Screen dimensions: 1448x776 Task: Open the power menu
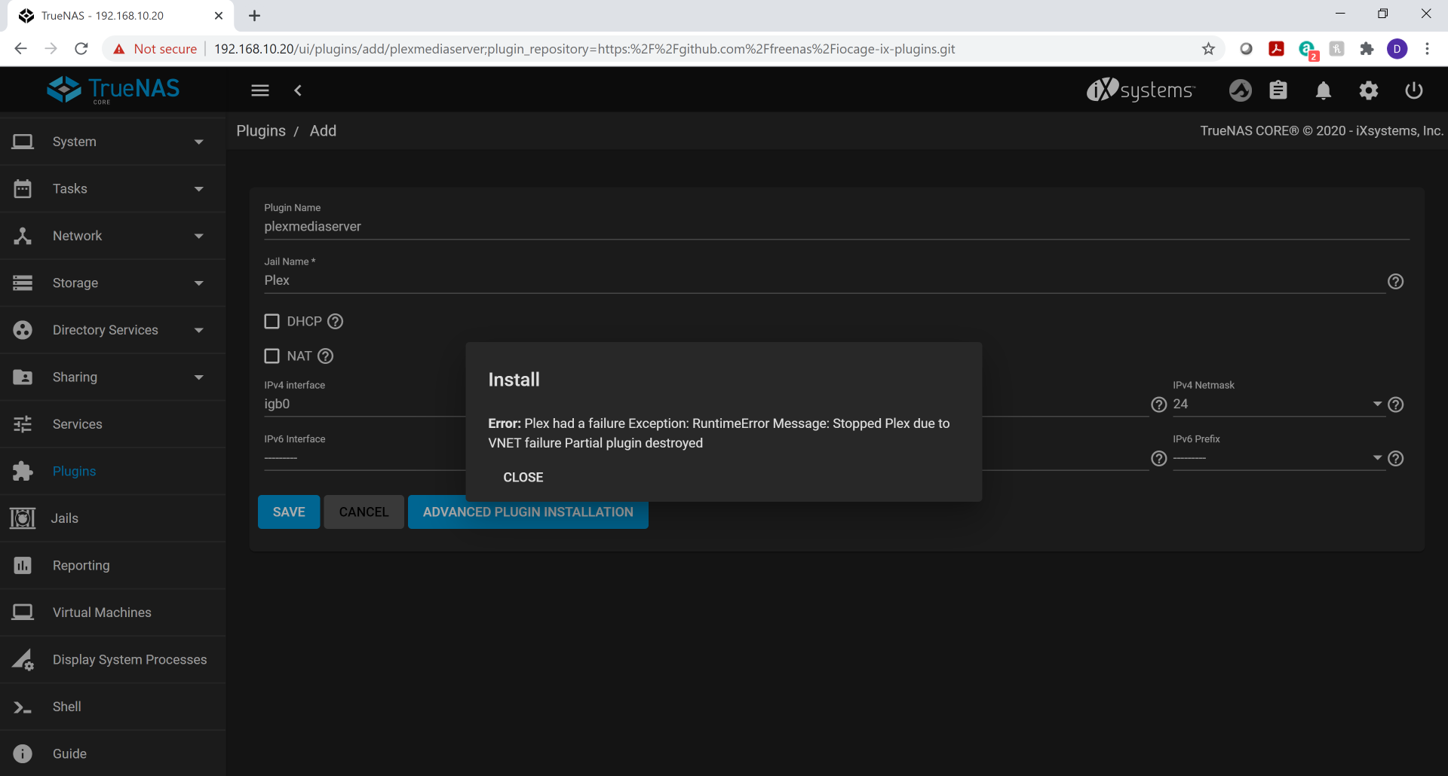[x=1414, y=90]
